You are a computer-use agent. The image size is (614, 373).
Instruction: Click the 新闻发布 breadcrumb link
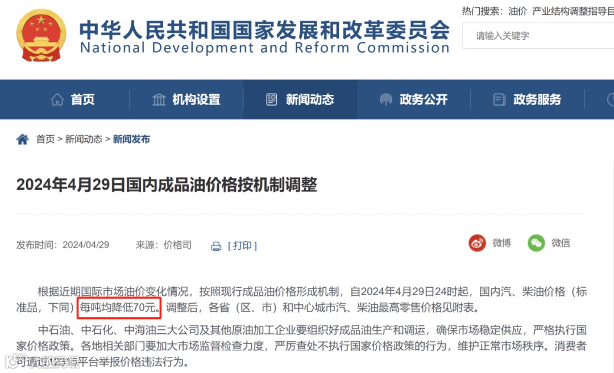pos(131,139)
